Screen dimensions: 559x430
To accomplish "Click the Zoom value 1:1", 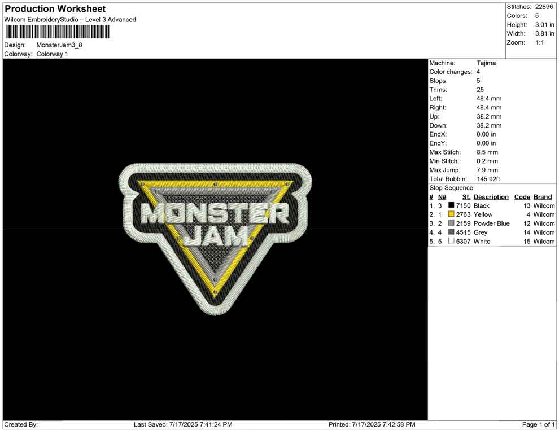I will (539, 42).
